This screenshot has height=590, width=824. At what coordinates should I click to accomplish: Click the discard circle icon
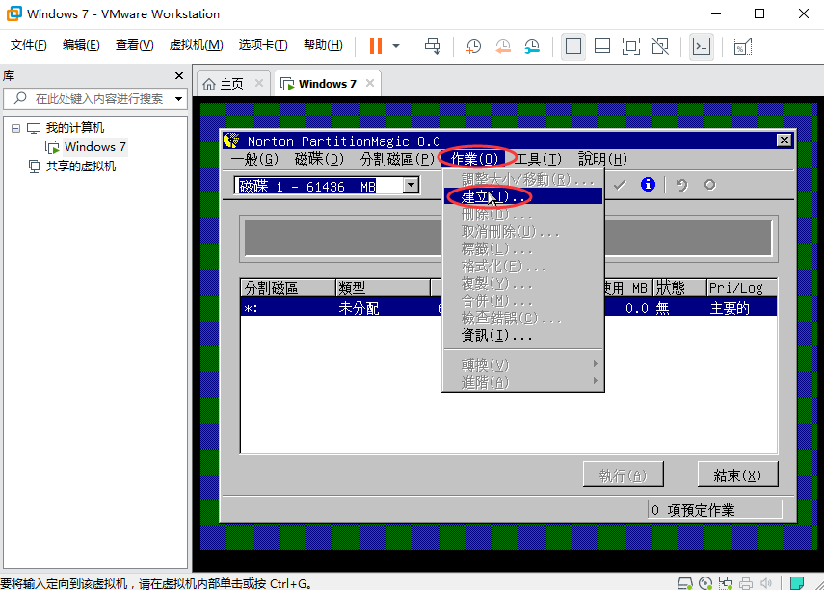(x=710, y=185)
